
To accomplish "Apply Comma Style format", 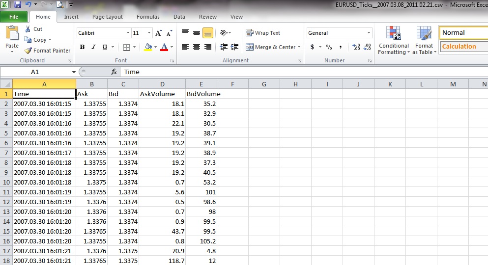I will click(x=341, y=47).
